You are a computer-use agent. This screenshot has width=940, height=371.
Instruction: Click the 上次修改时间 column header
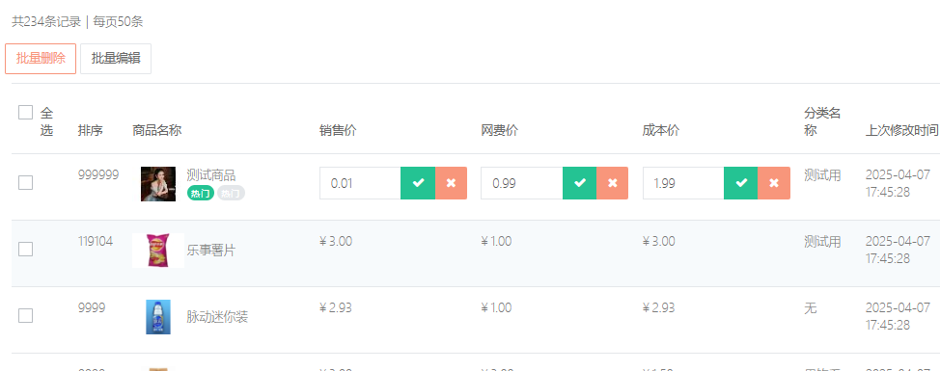click(x=901, y=130)
